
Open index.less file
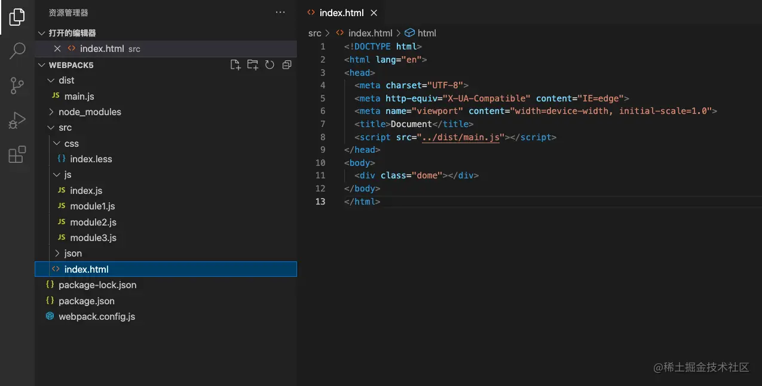tap(166, 159)
